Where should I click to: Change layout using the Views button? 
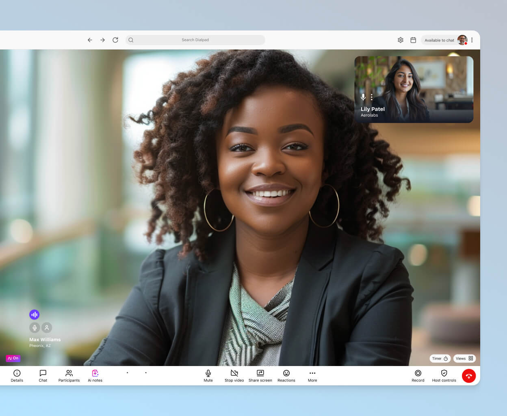tap(464, 358)
